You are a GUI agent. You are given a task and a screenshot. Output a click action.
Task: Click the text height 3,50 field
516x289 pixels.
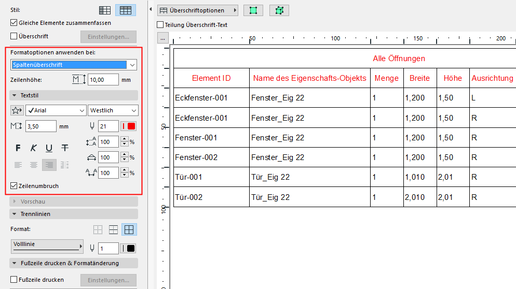(x=41, y=126)
